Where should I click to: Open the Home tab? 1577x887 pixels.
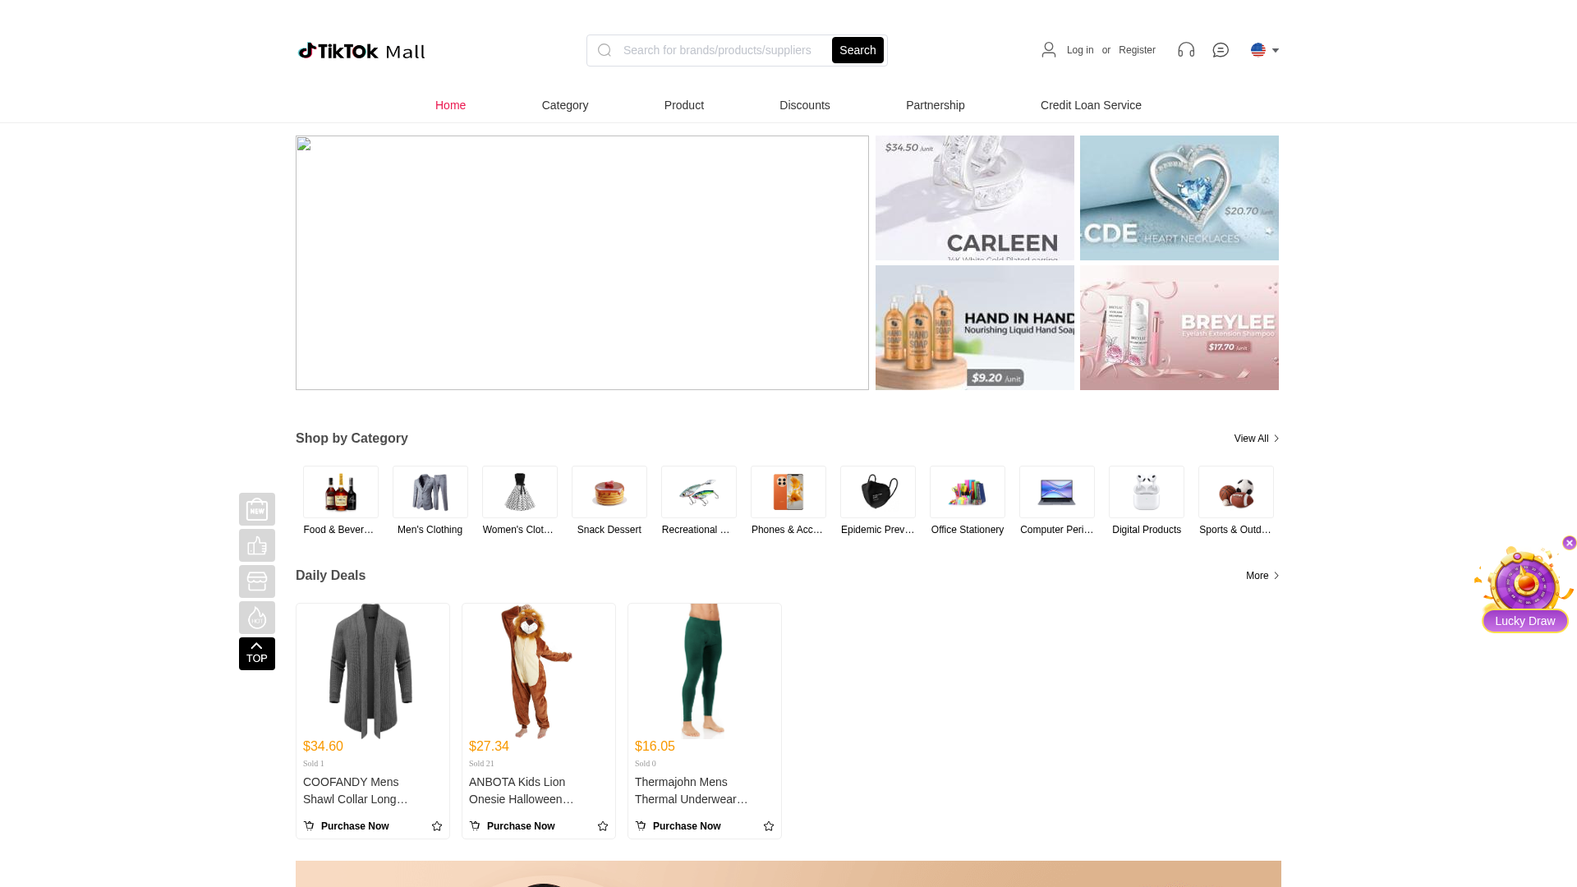[x=450, y=105]
